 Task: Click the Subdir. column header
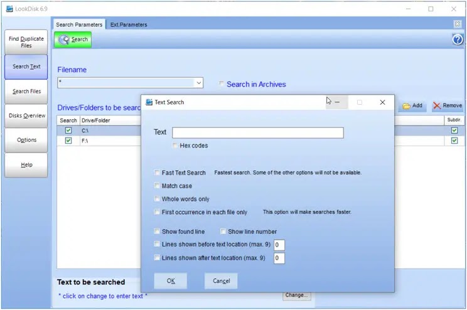(454, 120)
